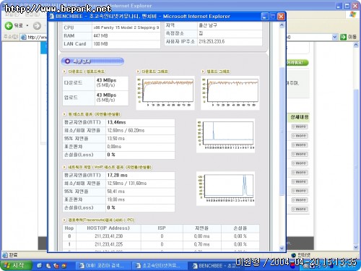Image resolution: width=361 pixels, height=271 pixels.
Task: Click the ping test latency graph with the single spike
Action: coord(226,136)
